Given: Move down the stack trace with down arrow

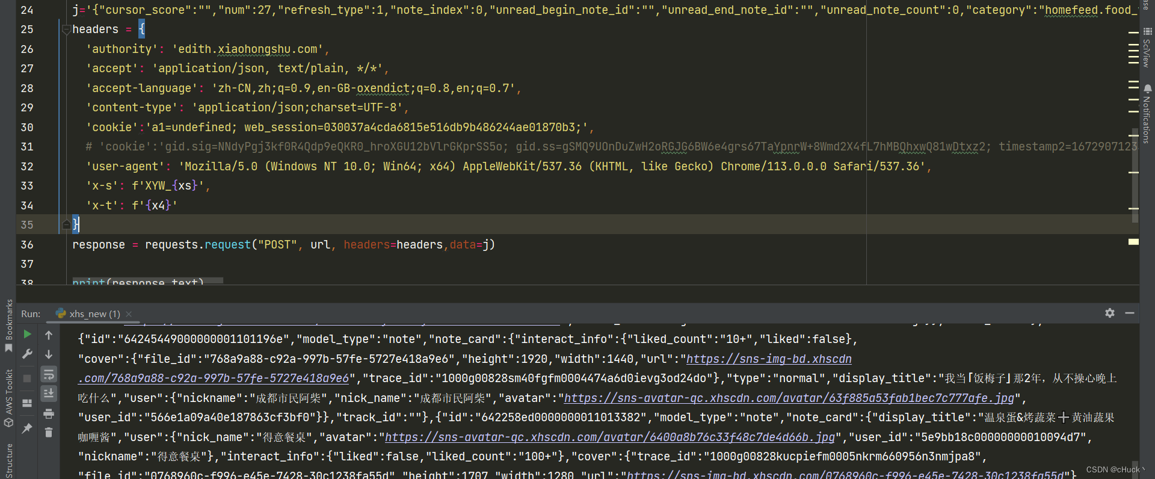Looking at the screenshot, I should pos(49,354).
